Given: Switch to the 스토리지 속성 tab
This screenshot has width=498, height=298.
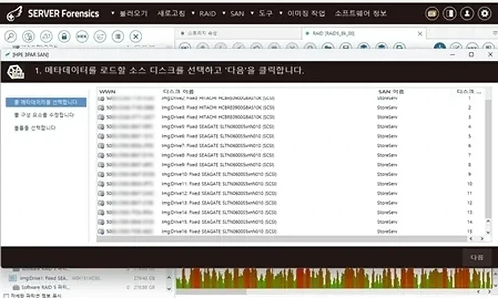Looking at the screenshot, I should tap(237, 33).
